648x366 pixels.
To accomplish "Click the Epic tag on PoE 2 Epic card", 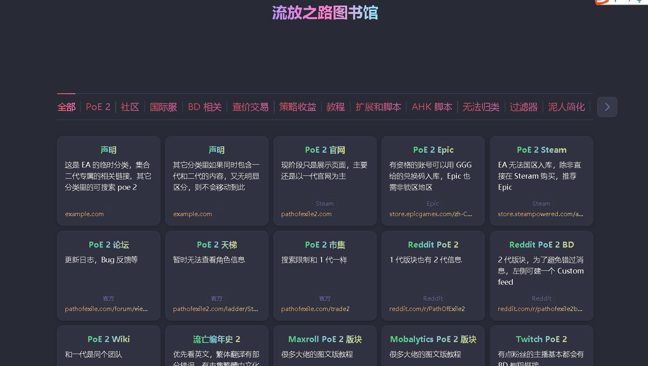I will (x=433, y=204).
